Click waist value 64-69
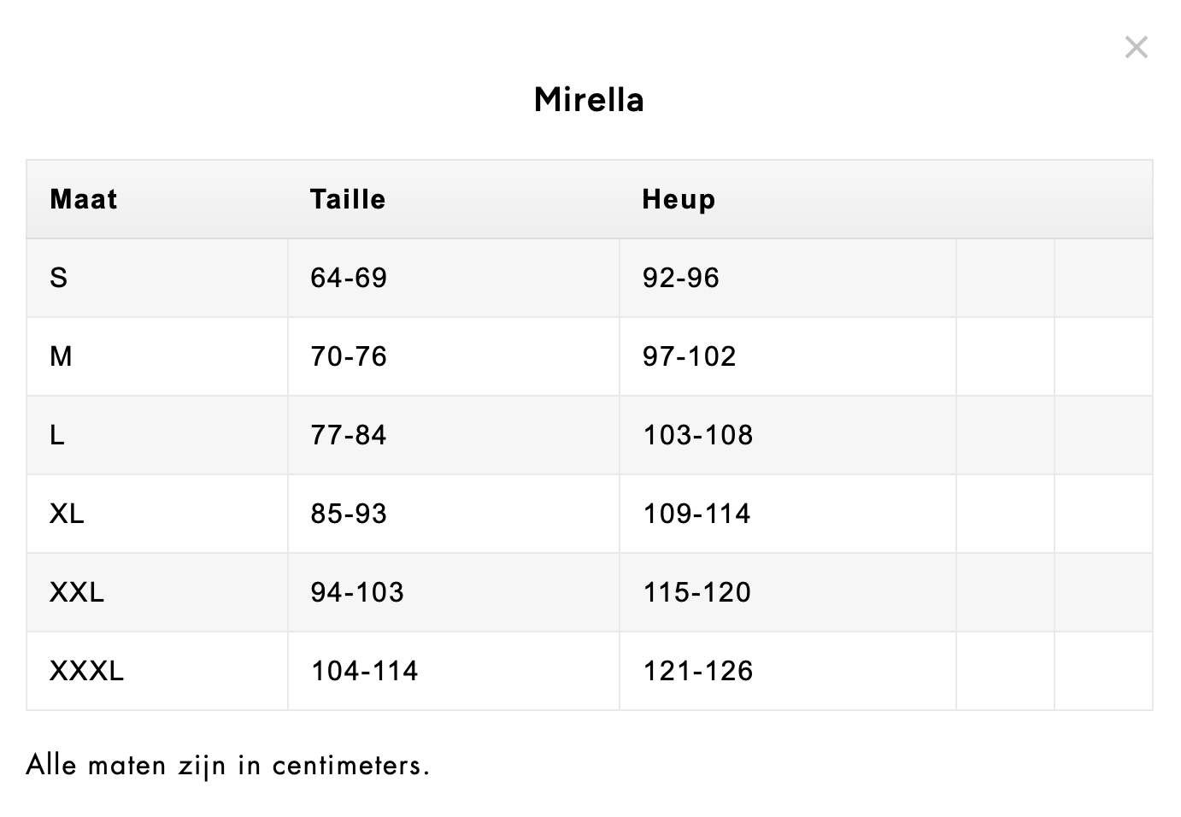 [x=349, y=278]
